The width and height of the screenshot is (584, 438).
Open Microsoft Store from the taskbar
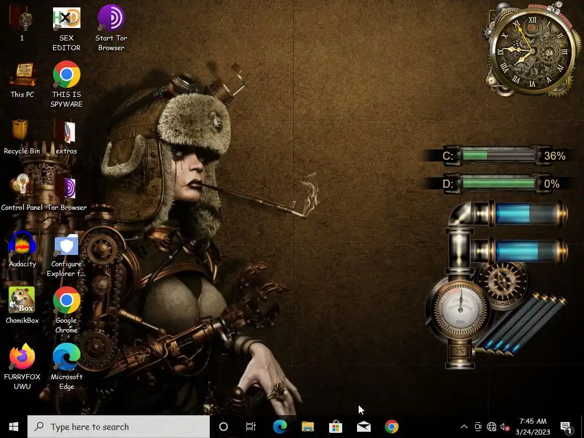coord(335,427)
